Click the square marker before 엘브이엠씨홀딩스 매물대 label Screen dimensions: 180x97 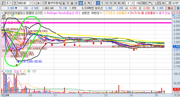point(2,13)
